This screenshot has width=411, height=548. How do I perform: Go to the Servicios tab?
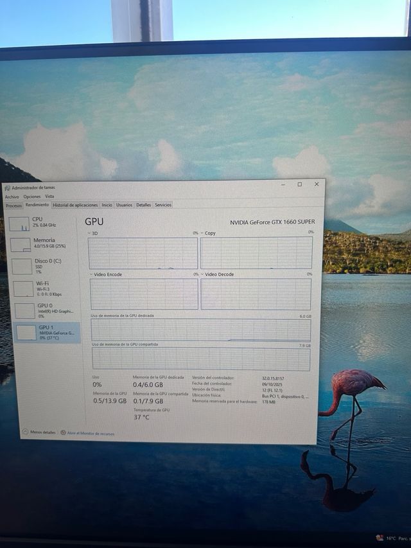163,205
